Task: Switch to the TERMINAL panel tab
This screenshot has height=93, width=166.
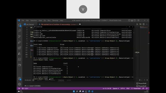Action: [61, 80]
